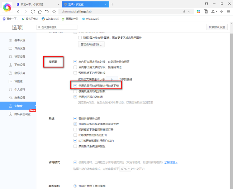
Task: Go to home page icon
Action: [40, 11]
